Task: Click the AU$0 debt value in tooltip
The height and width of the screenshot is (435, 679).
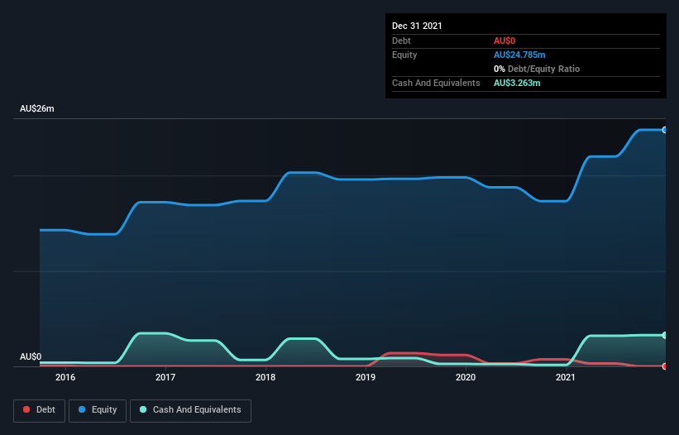Action: coord(504,41)
